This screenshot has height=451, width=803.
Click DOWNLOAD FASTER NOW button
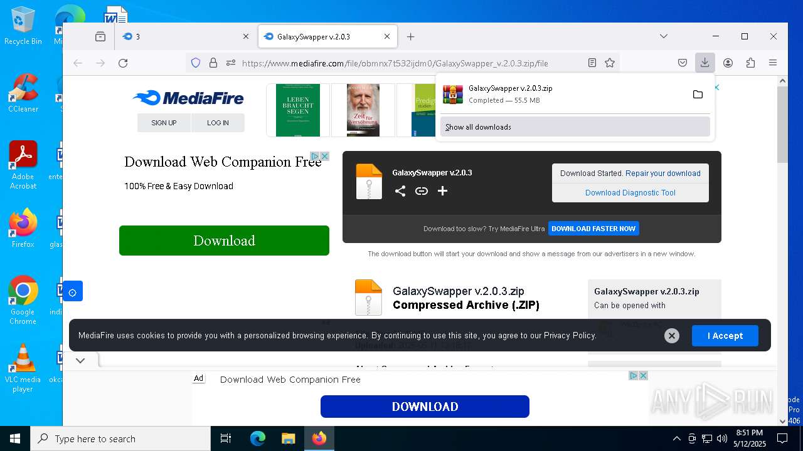pos(593,229)
